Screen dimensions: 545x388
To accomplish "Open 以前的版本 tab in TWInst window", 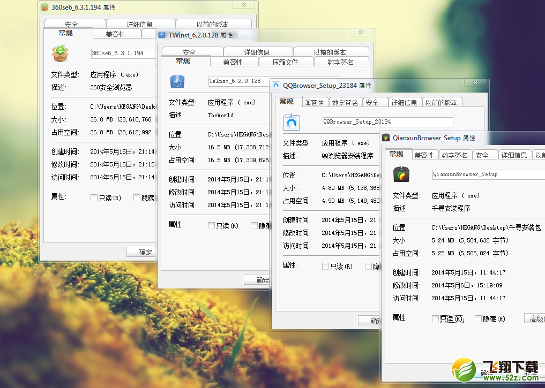I will coord(331,51).
